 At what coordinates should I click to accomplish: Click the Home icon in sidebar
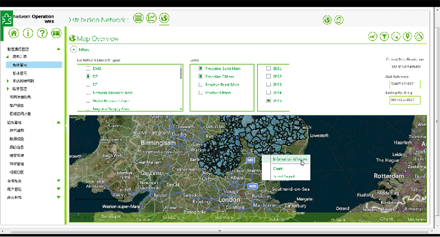[x=14, y=33]
